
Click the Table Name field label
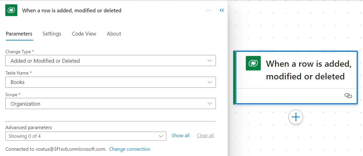tap(17, 73)
